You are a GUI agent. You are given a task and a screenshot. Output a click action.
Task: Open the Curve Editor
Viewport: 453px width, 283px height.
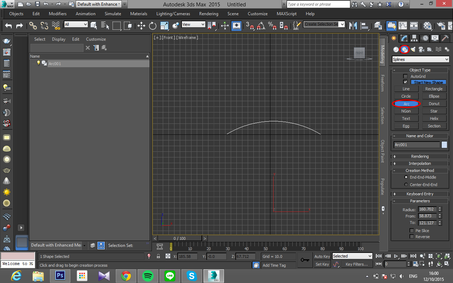point(403,25)
